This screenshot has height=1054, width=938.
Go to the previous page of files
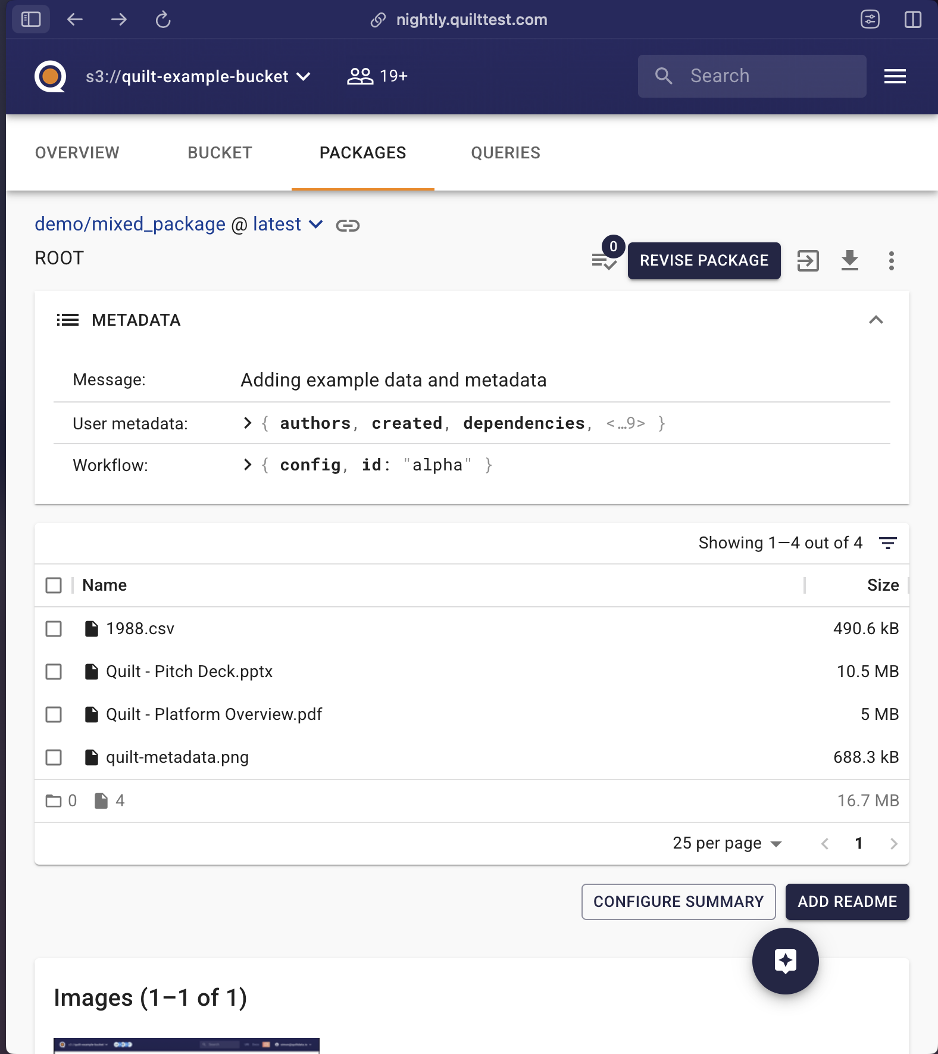pyautogui.click(x=824, y=844)
